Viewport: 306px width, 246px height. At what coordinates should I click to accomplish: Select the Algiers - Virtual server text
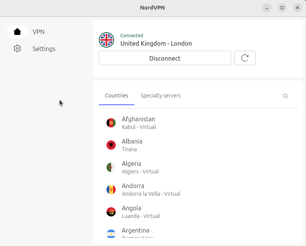click(140, 172)
